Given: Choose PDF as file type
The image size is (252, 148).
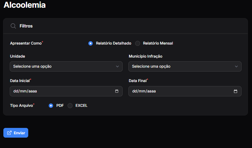Looking at the screenshot, I should 51,105.
